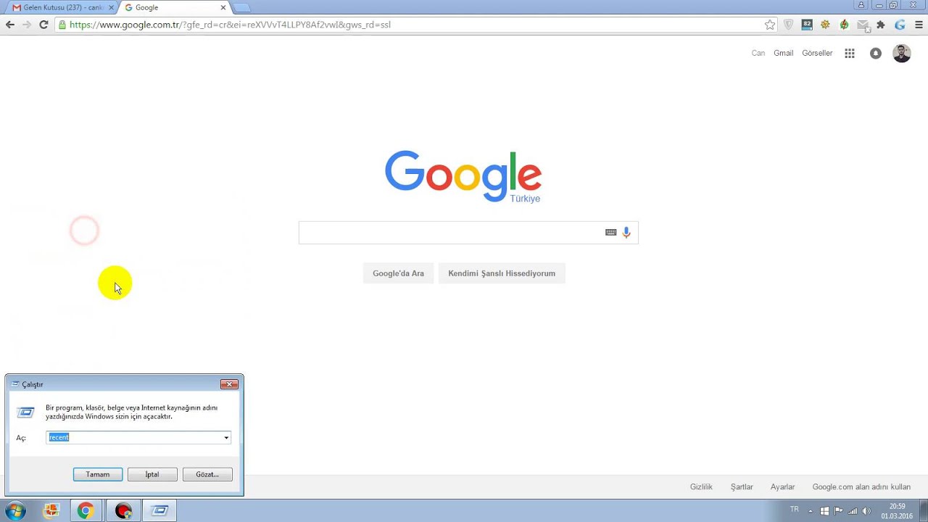Open the Gizlilik footer link

point(701,487)
